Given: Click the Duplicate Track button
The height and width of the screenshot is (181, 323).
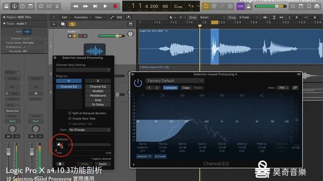Looking at the screenshot, I should pyautogui.click(x=63, y=25).
